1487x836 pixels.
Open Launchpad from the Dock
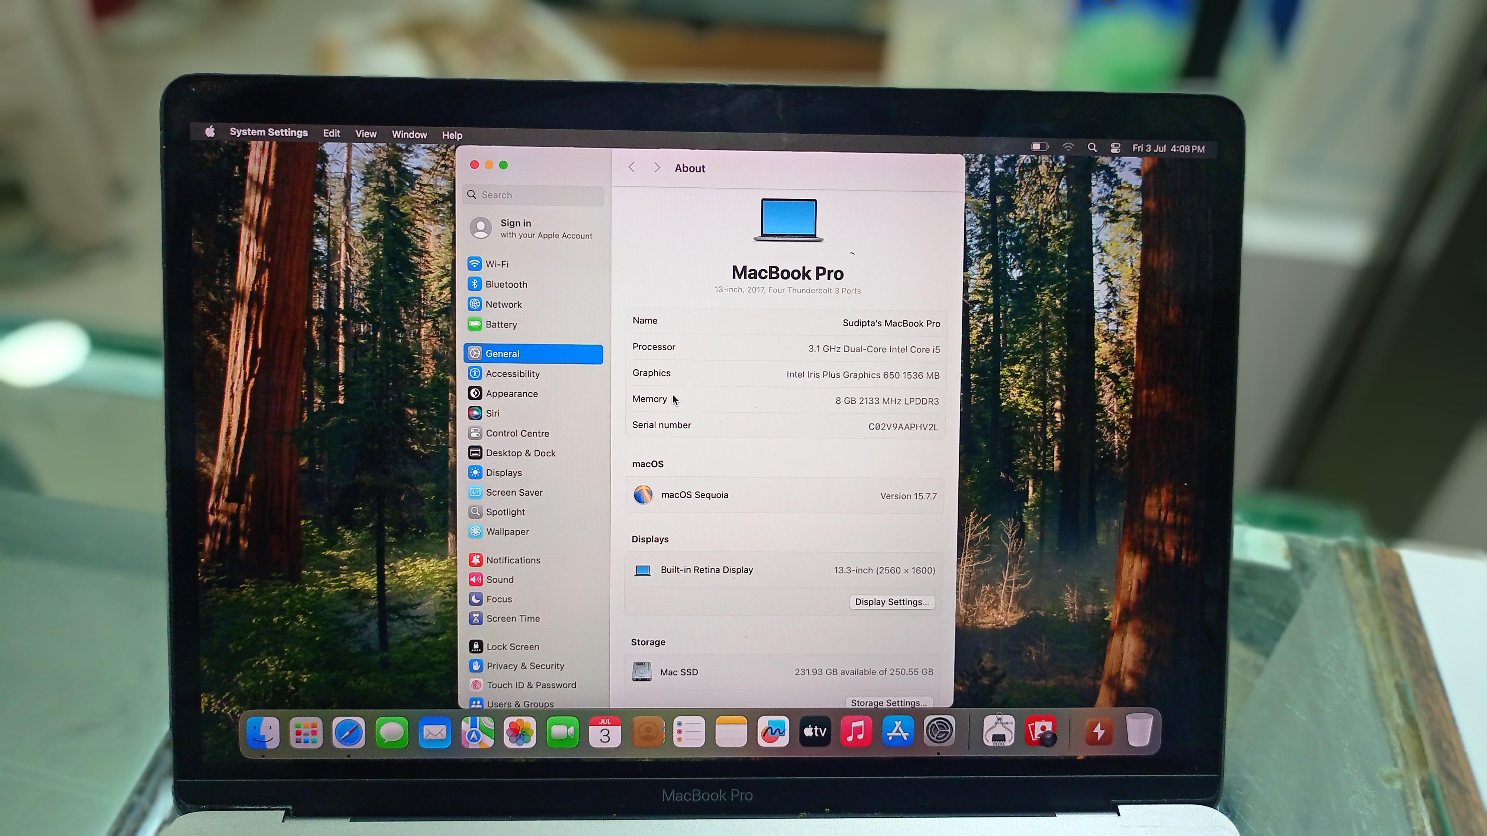[306, 732]
